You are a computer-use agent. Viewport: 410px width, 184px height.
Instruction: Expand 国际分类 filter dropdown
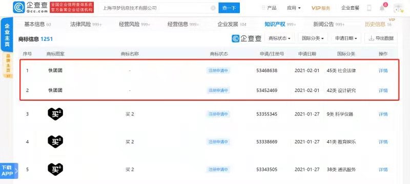[x=313, y=38]
